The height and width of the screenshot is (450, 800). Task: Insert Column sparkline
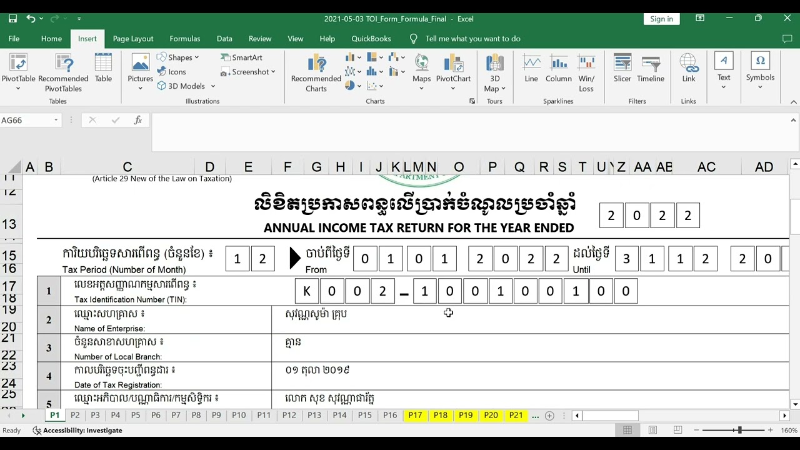tap(558, 69)
